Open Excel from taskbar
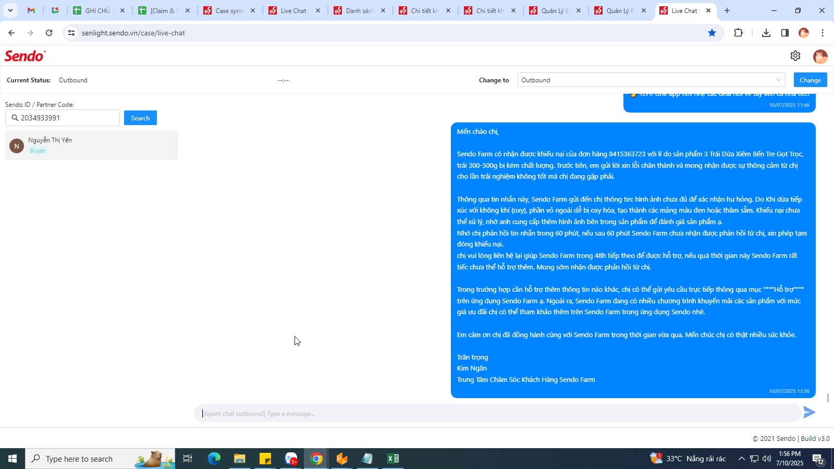Screen dimensions: 834x469 point(393,459)
